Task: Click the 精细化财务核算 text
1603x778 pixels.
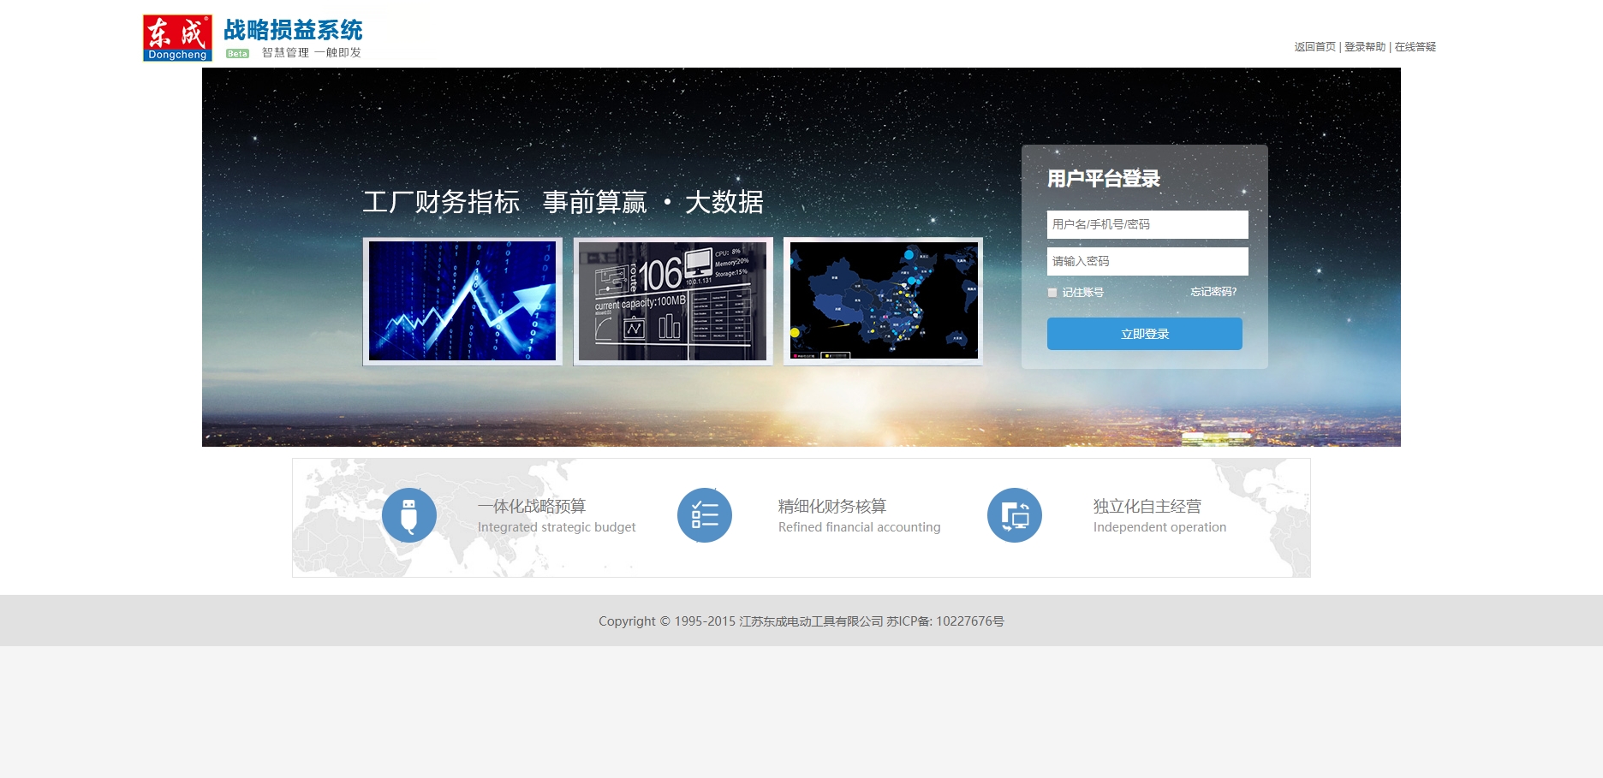Action: point(832,506)
